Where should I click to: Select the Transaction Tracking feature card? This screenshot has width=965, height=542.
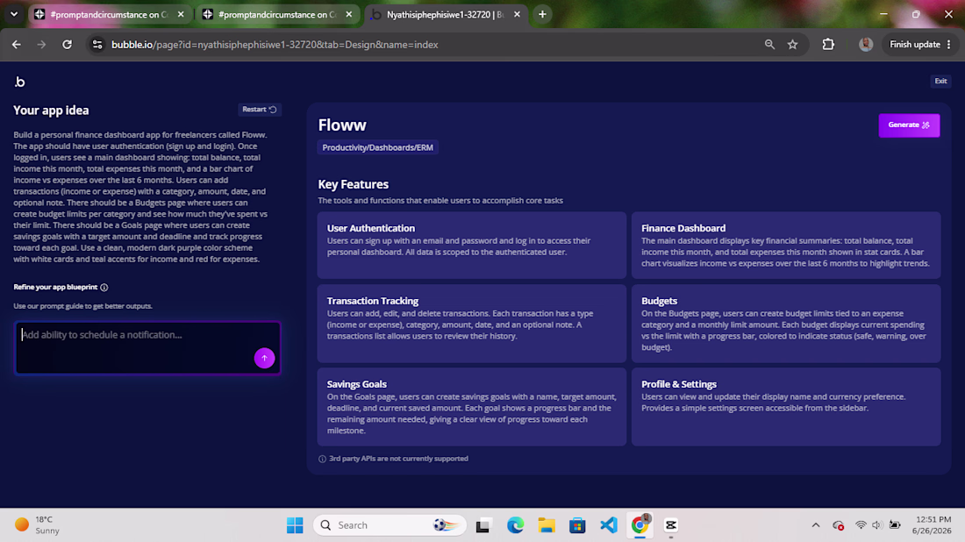coord(471,323)
